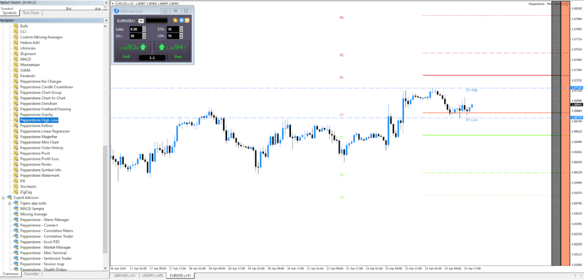
Task: Expand the Figaro app suite node
Action: pyautogui.click(x=9, y=203)
